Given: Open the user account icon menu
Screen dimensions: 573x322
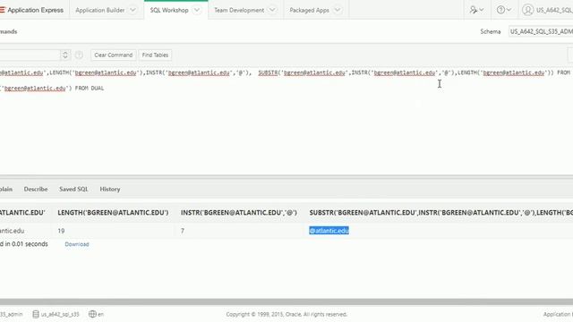Looking at the screenshot, I should [x=527, y=10].
